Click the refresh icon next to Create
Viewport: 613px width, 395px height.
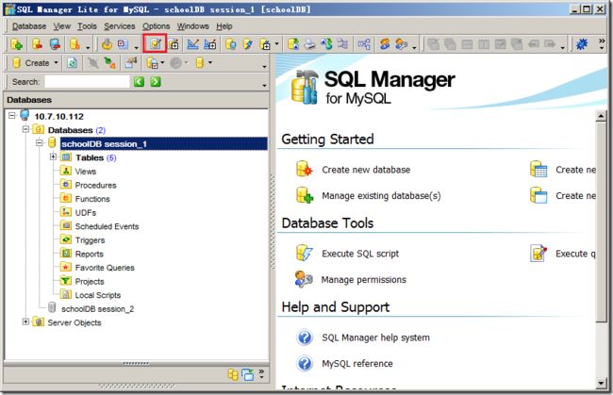tap(72, 63)
